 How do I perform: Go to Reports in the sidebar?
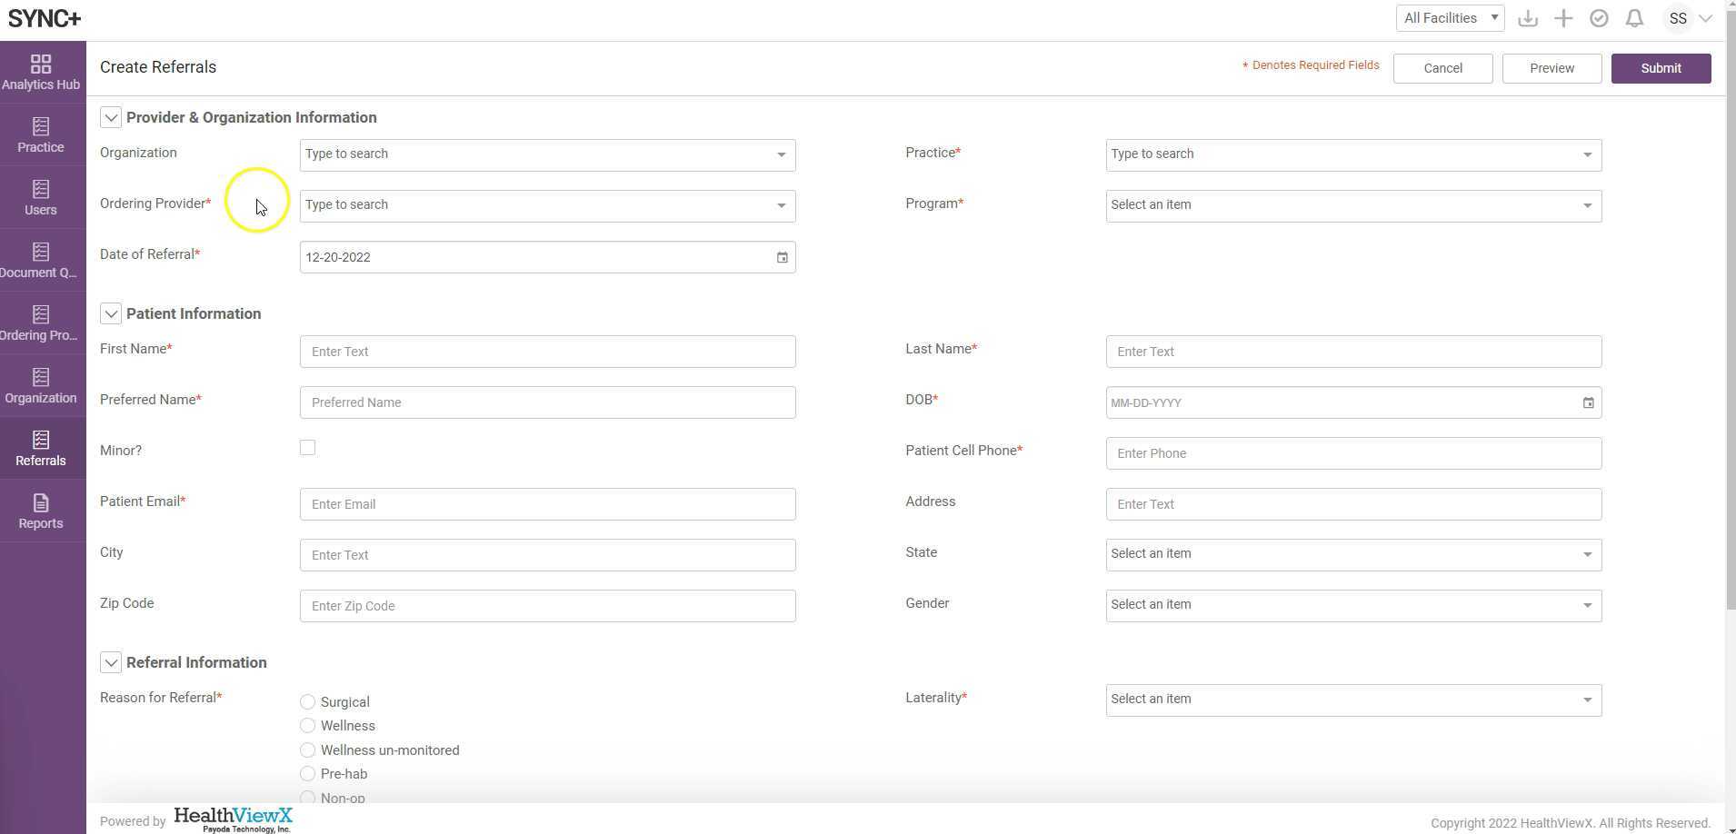coord(41,511)
